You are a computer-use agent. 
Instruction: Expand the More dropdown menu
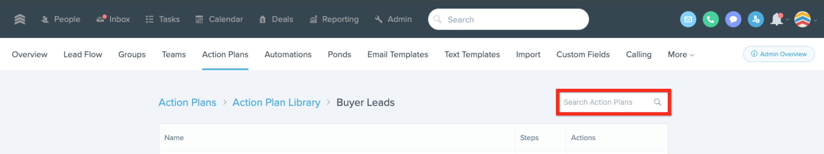pos(680,55)
